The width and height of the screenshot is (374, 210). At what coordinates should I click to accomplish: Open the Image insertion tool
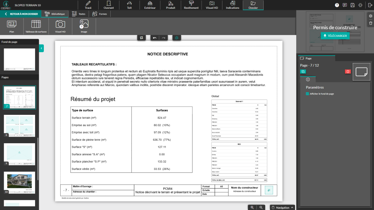coord(83,26)
